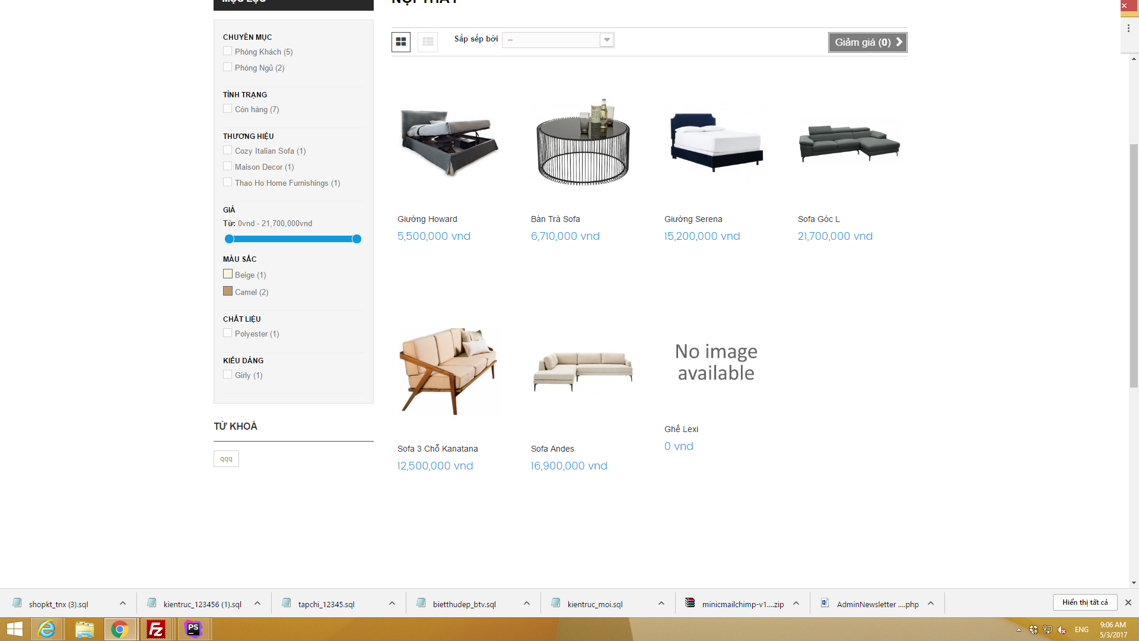The height and width of the screenshot is (641, 1139).
Task: Switch to list view layout
Action: point(428,42)
